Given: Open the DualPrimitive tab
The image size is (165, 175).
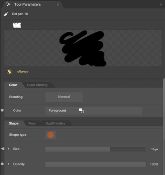Looking at the screenshot, I should (55, 123).
